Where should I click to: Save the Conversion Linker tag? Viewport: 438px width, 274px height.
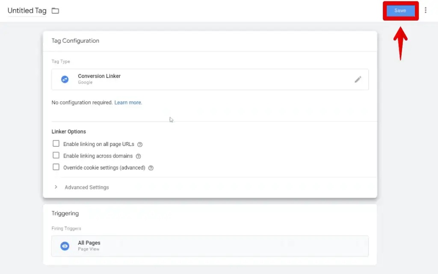click(x=400, y=10)
